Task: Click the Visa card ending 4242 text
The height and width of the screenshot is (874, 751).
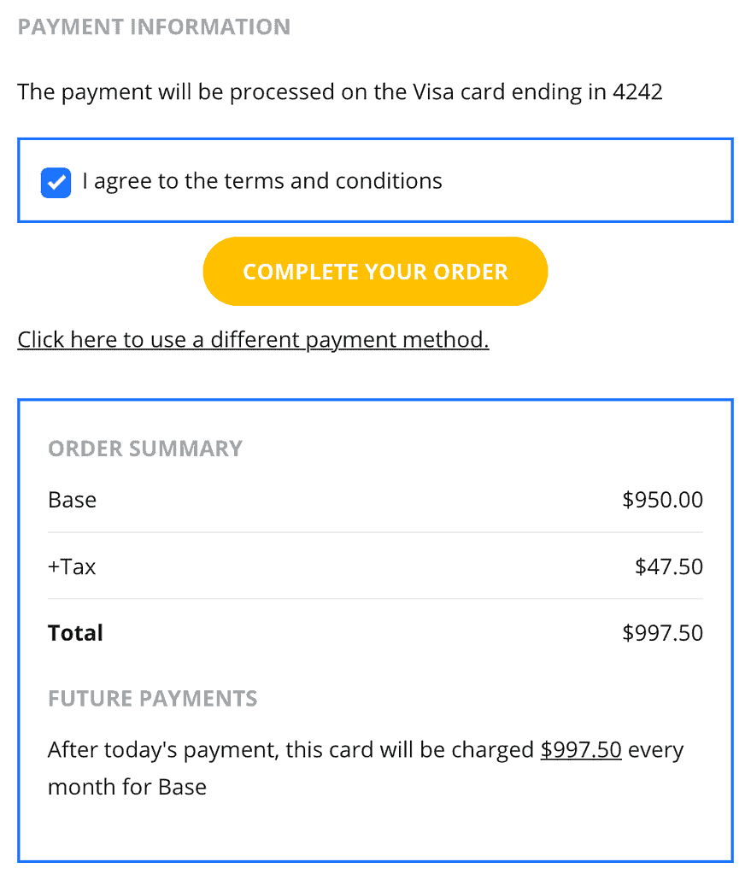Action: (x=340, y=91)
